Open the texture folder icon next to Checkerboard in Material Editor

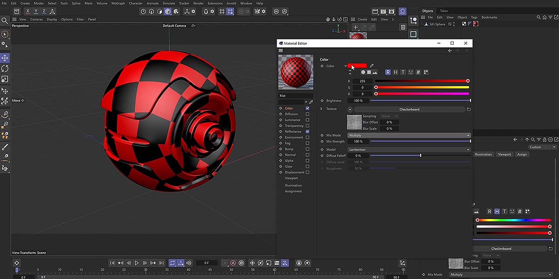pos(469,109)
